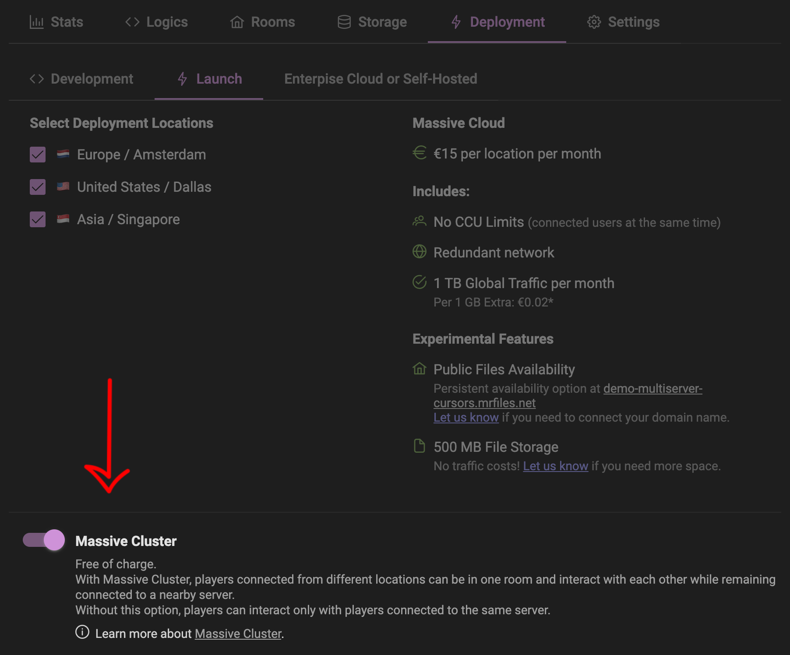Screen dimensions: 790x655
Task: Click the Settings gear icon
Action: (x=594, y=22)
